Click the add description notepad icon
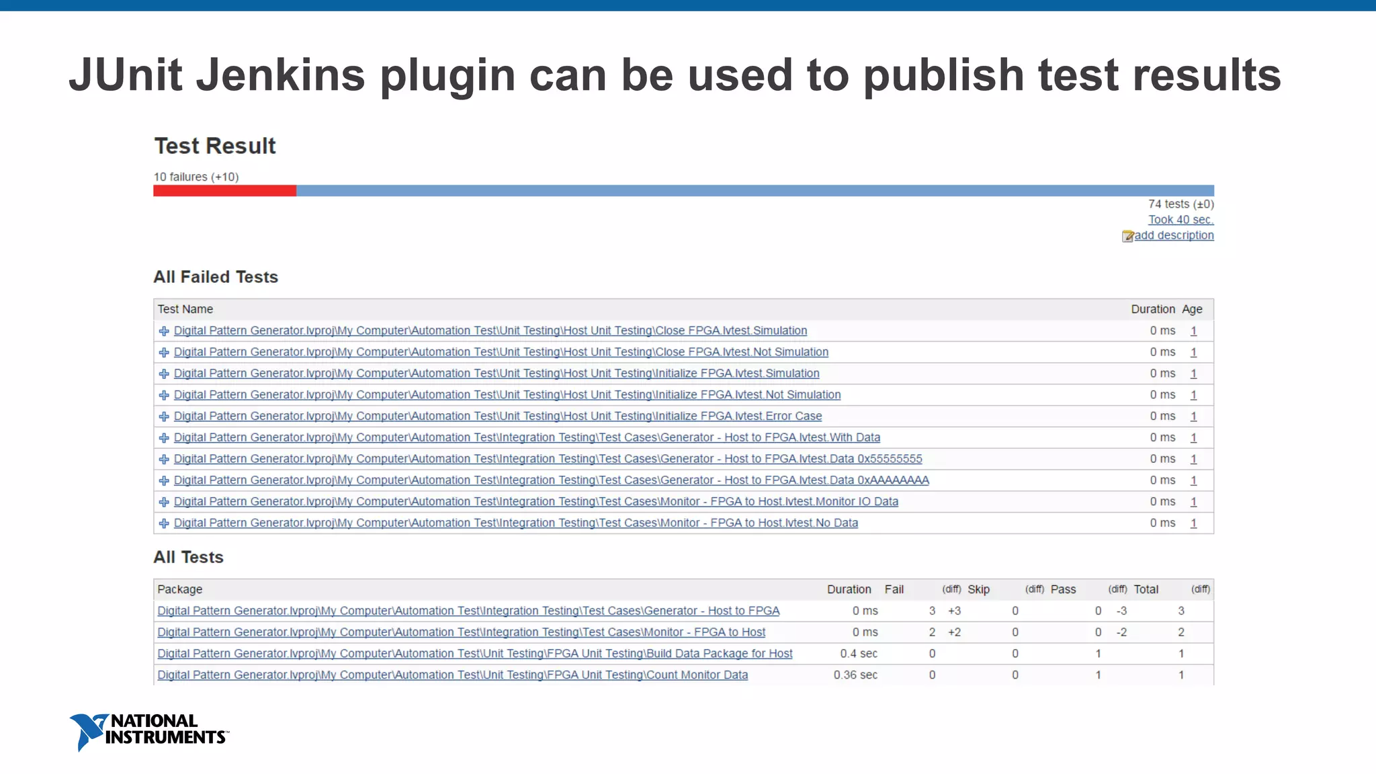The width and height of the screenshot is (1376, 774). [x=1127, y=236]
